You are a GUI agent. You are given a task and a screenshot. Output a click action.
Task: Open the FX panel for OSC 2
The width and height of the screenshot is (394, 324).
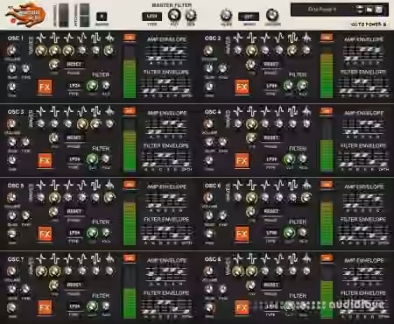[242, 87]
